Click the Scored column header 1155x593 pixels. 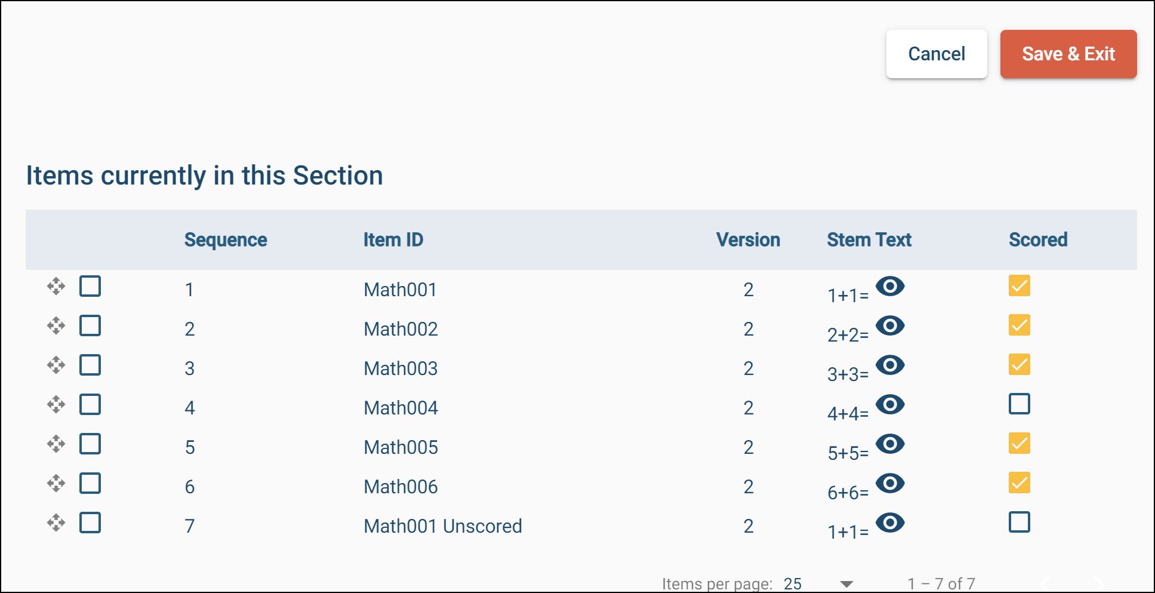(x=1037, y=240)
